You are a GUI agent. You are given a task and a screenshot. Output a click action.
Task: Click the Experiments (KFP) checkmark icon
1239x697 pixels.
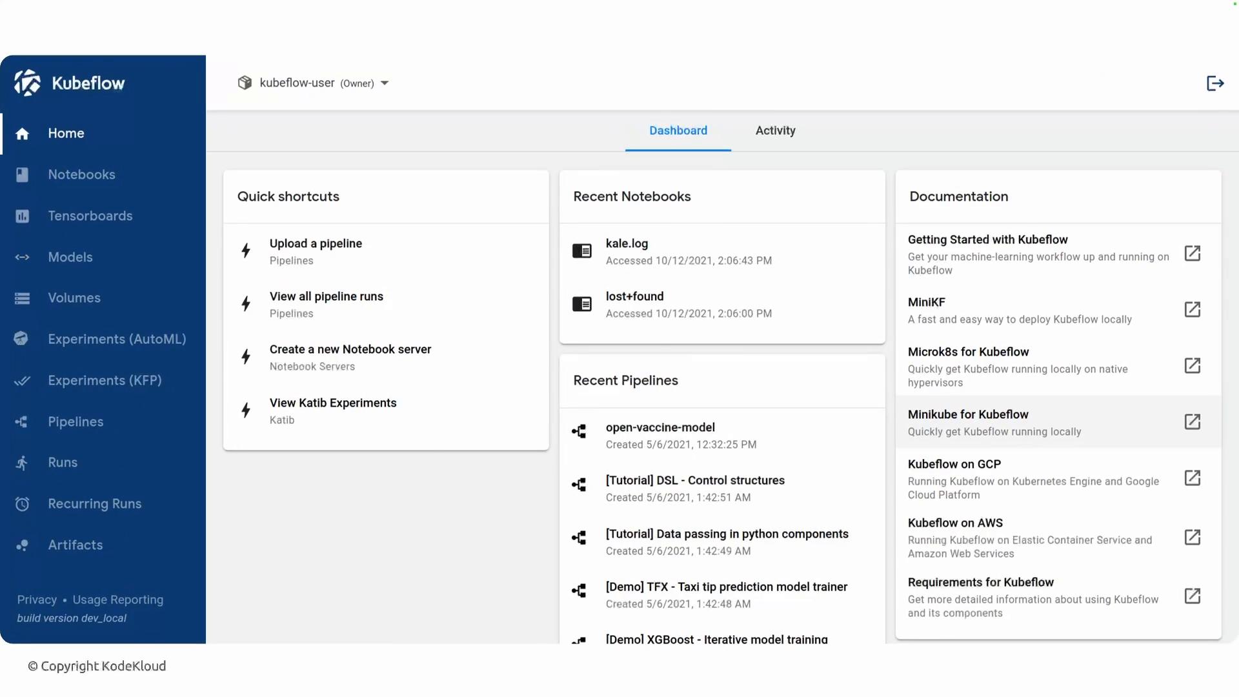pyautogui.click(x=23, y=381)
